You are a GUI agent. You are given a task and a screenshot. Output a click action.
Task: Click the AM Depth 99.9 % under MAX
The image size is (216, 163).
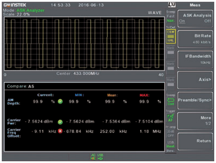(x=150, y=102)
